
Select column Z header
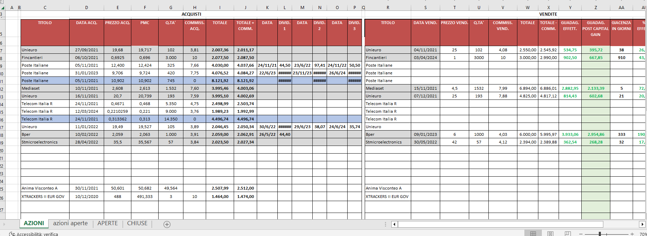coord(596,7)
